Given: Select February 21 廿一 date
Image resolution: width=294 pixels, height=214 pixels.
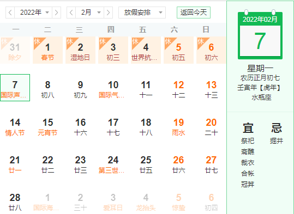Looking at the screenshot, I should click(x=15, y=163).
